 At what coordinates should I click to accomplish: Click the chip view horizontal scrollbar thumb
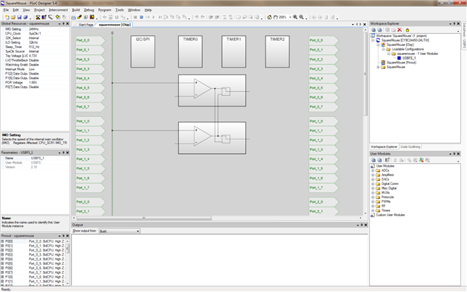(x=144, y=218)
